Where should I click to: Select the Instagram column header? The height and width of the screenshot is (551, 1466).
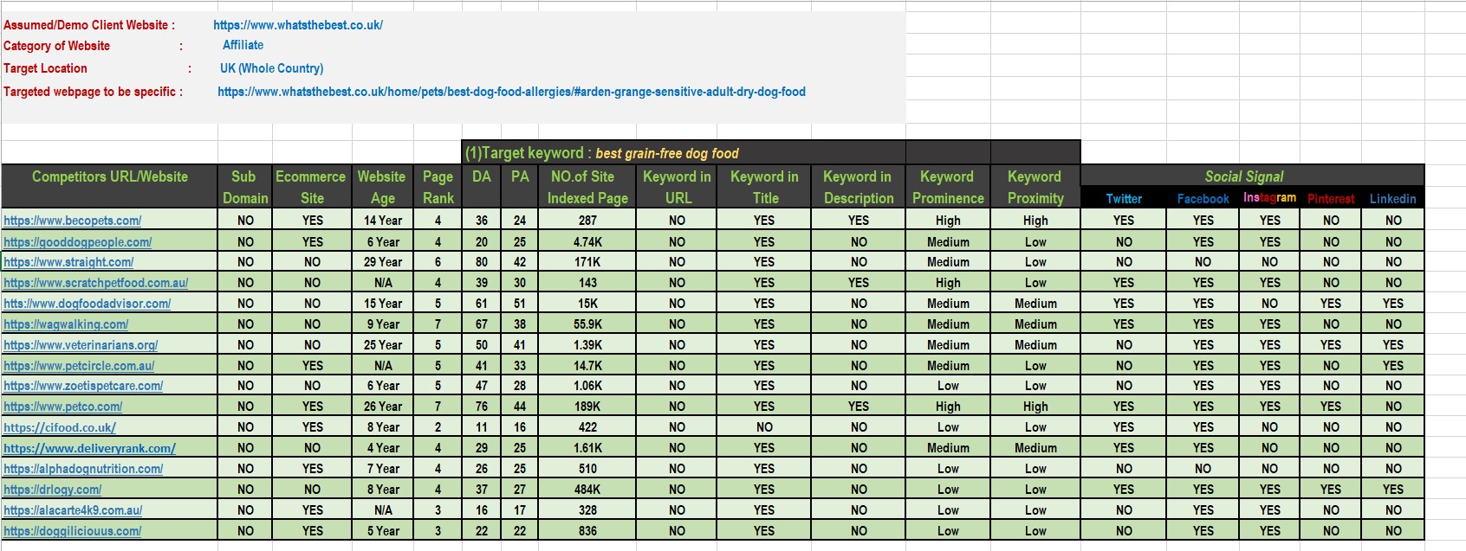coord(1269,198)
